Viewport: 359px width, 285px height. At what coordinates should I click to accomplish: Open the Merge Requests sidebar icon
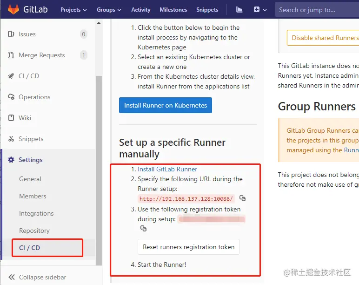click(11, 55)
